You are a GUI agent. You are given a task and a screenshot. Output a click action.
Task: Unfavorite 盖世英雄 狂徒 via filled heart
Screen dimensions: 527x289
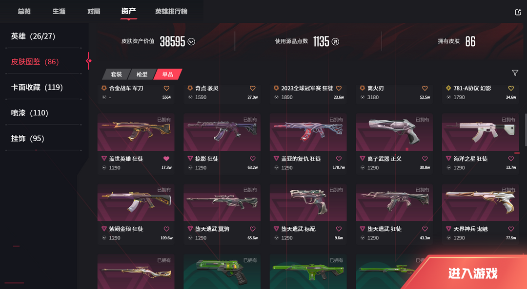click(x=166, y=159)
